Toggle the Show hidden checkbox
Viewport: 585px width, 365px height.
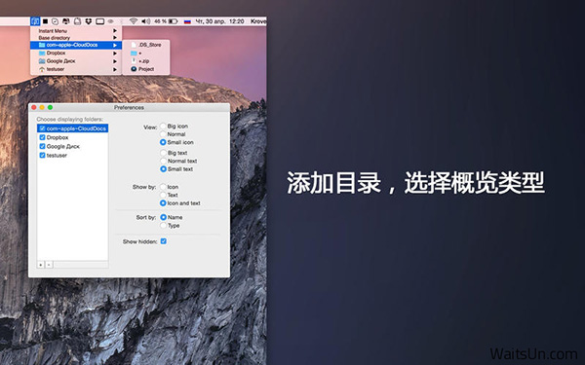(164, 241)
